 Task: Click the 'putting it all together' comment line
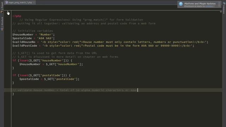point(84,24)
